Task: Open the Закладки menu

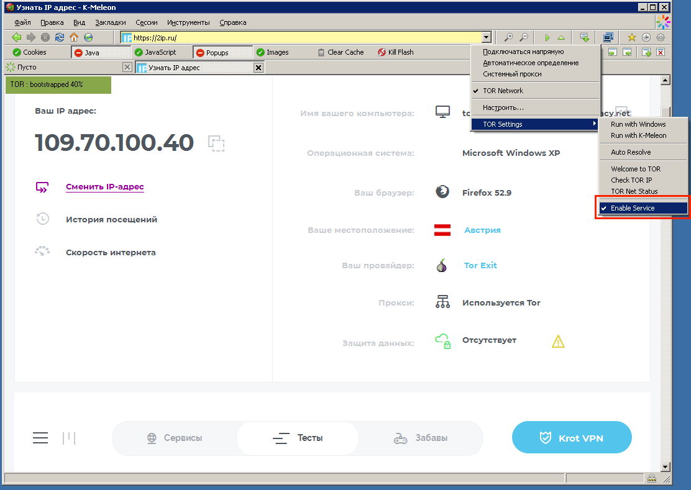Action: [111, 22]
